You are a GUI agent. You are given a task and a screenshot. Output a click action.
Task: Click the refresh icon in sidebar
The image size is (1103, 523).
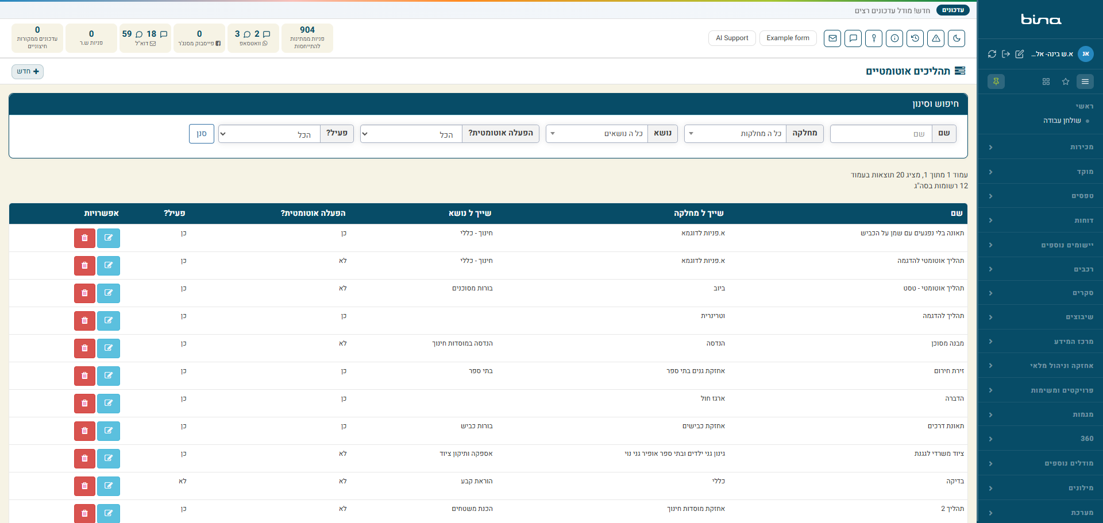click(992, 54)
